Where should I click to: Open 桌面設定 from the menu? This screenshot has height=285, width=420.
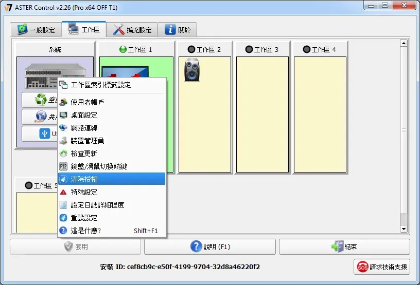tap(112, 115)
